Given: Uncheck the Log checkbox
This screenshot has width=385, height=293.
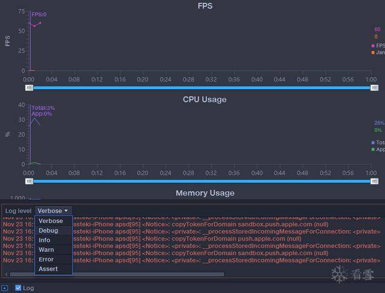Looking at the screenshot, I should (18, 288).
